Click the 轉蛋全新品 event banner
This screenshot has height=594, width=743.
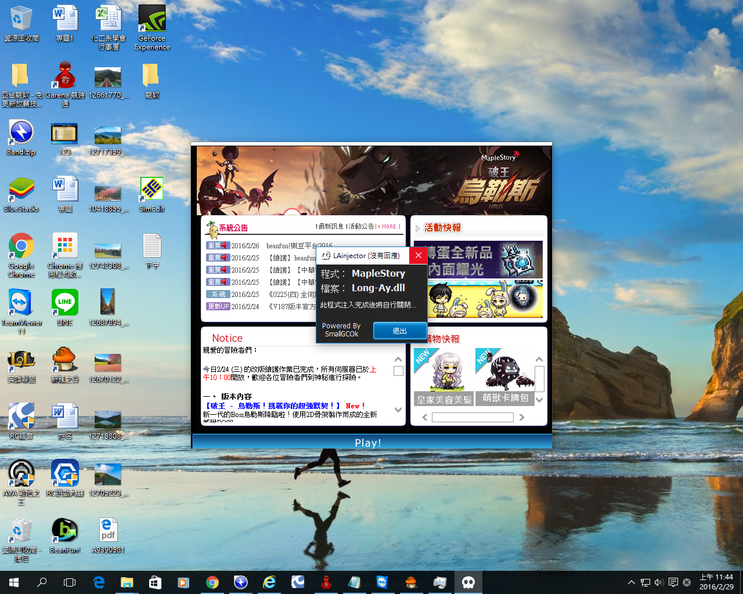(478, 260)
